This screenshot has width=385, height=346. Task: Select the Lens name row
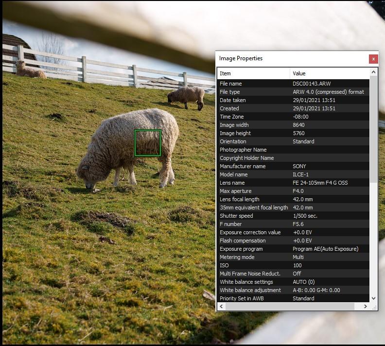[293, 183]
